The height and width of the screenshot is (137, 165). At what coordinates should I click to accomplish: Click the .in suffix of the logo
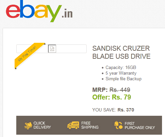click(x=67, y=13)
